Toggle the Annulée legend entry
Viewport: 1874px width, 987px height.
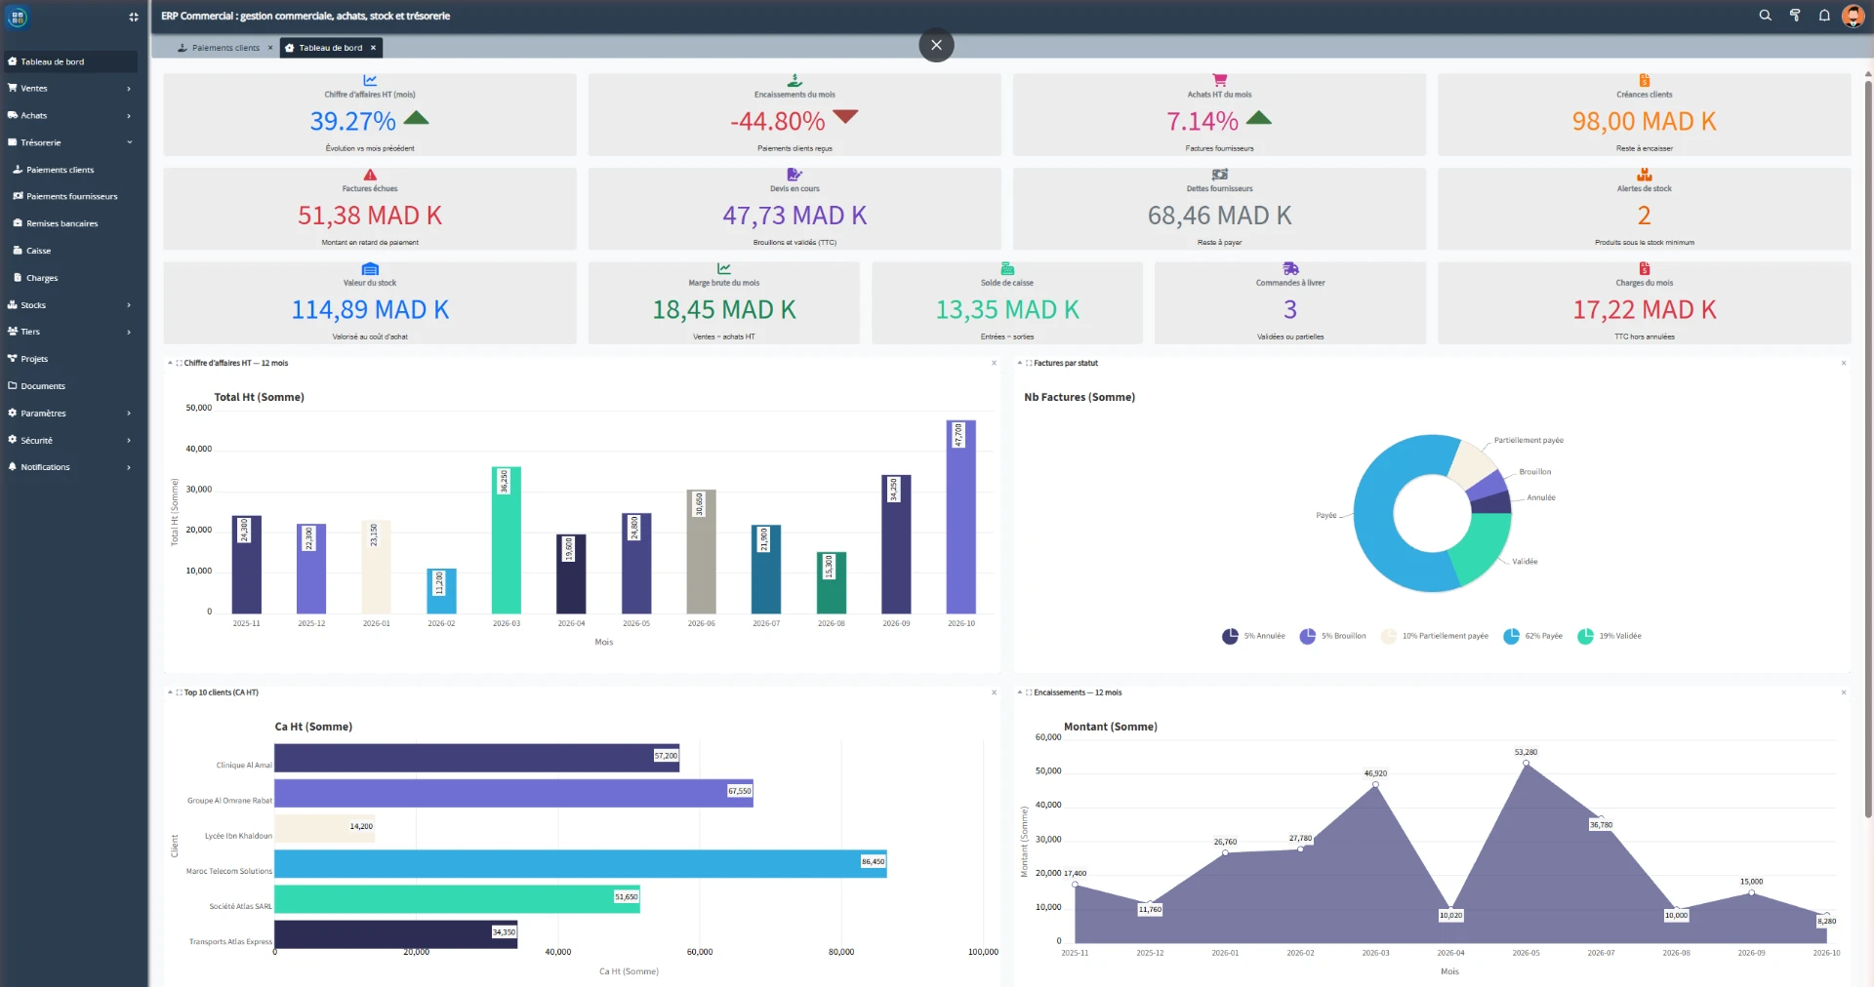tap(1253, 637)
